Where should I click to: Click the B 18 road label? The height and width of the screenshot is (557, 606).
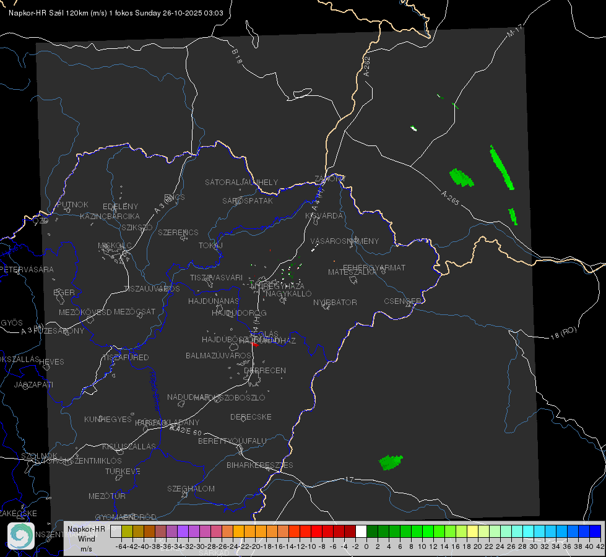(237, 56)
